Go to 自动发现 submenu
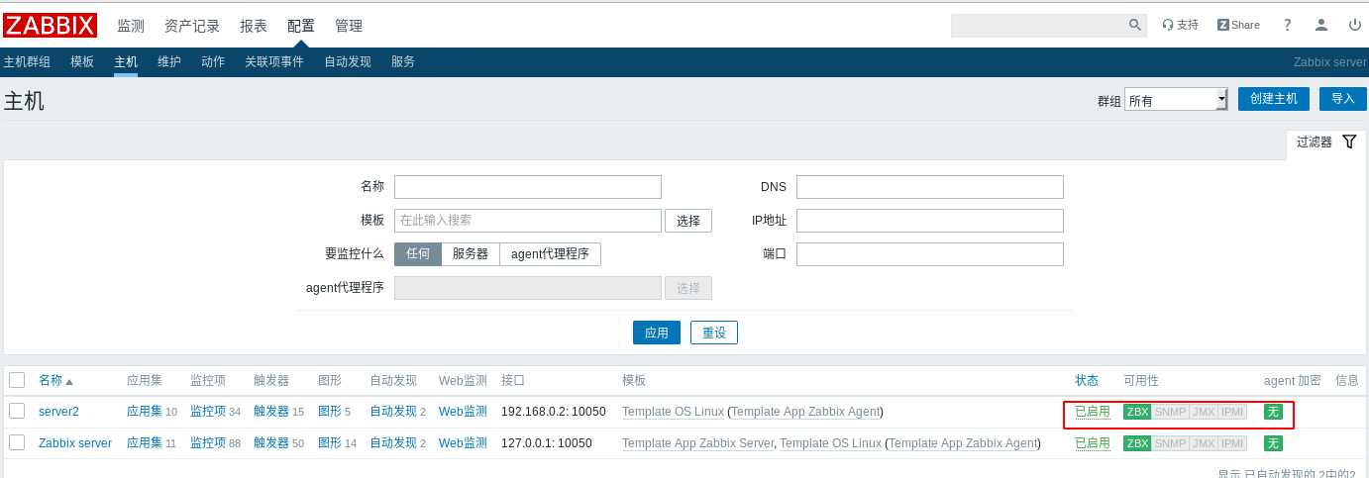1369x478 pixels. pos(348,61)
